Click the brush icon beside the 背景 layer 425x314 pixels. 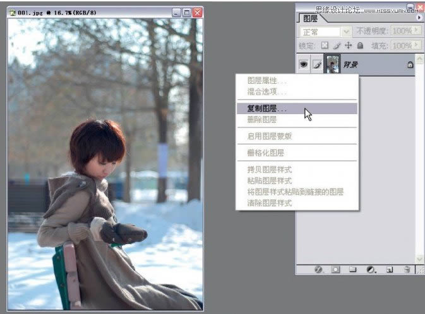tap(318, 64)
